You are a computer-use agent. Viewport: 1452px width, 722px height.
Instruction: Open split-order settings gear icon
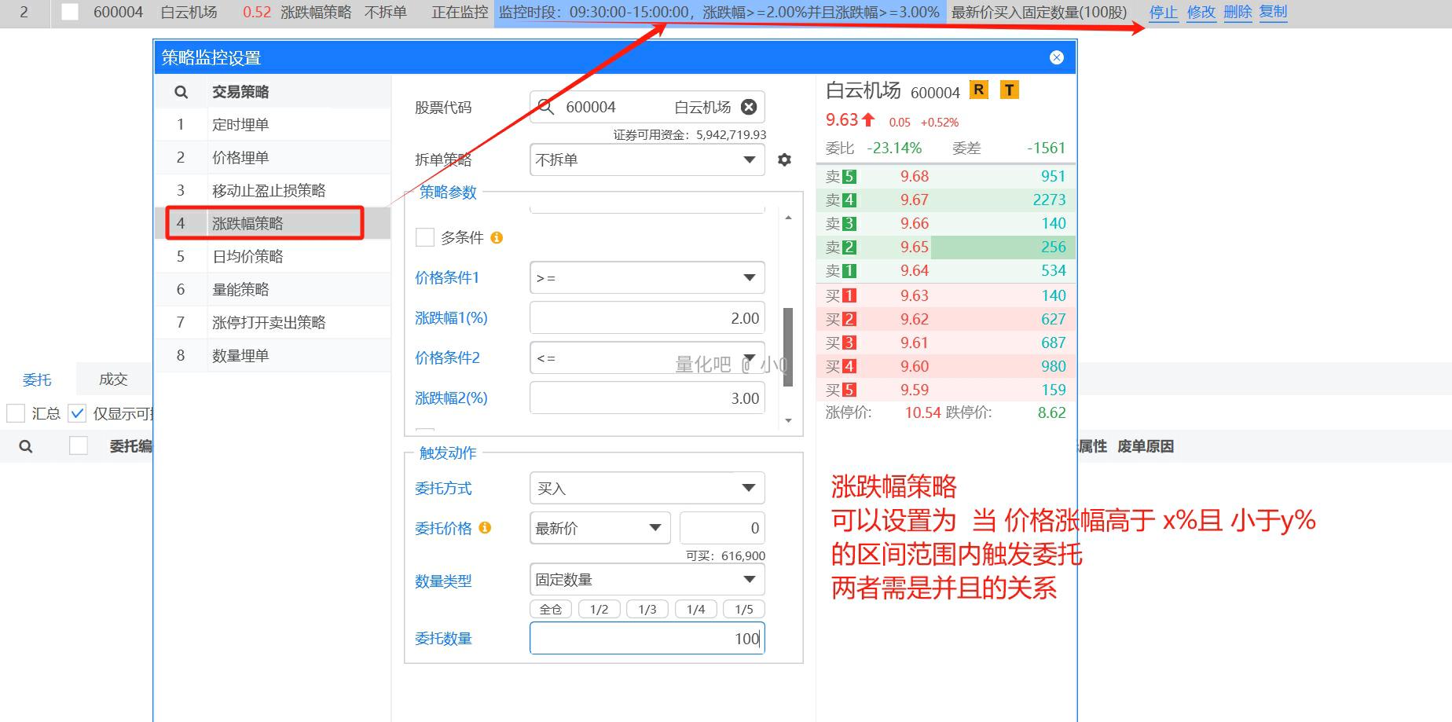[784, 159]
